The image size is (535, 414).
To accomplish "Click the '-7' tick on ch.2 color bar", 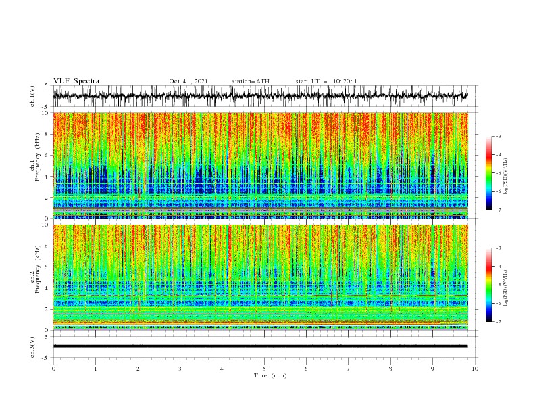I will [499, 321].
